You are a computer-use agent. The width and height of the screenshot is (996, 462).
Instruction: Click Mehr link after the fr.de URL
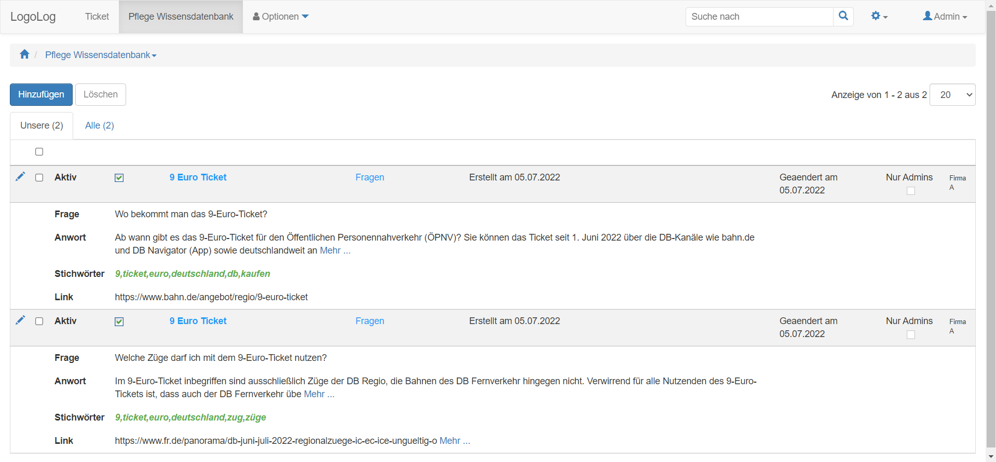[455, 441]
